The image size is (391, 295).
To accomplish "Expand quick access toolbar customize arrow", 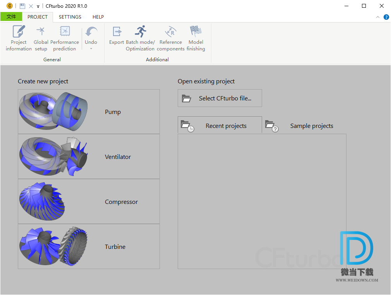I will [38, 6].
